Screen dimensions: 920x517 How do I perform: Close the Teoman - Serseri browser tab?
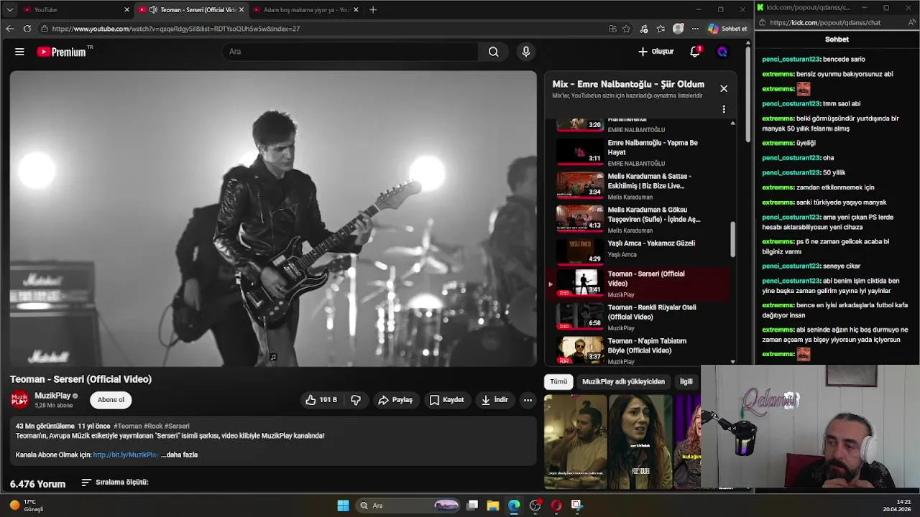[x=241, y=9]
